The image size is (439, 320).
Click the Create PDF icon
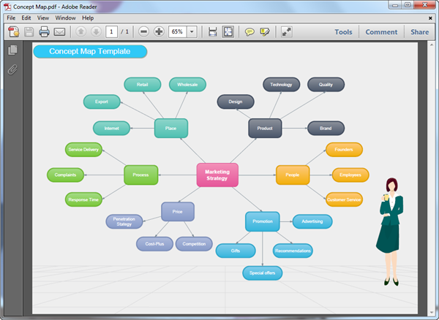click(13, 32)
